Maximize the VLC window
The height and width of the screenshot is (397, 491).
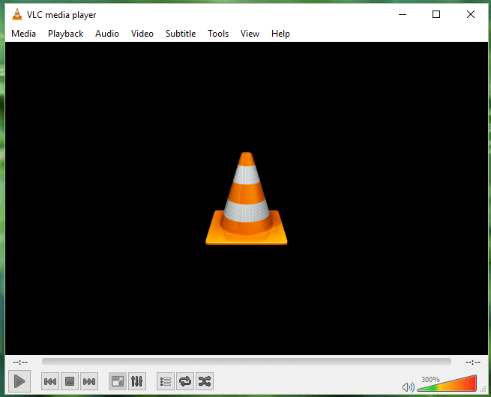[436, 14]
